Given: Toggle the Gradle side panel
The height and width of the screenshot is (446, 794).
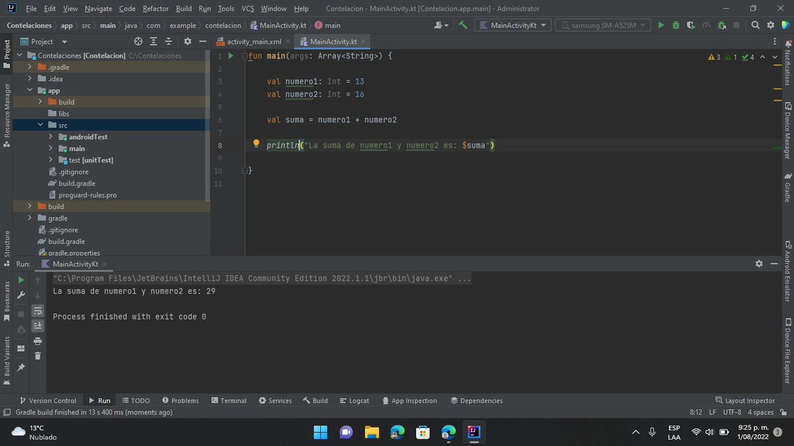Looking at the screenshot, I should pos(787,188).
